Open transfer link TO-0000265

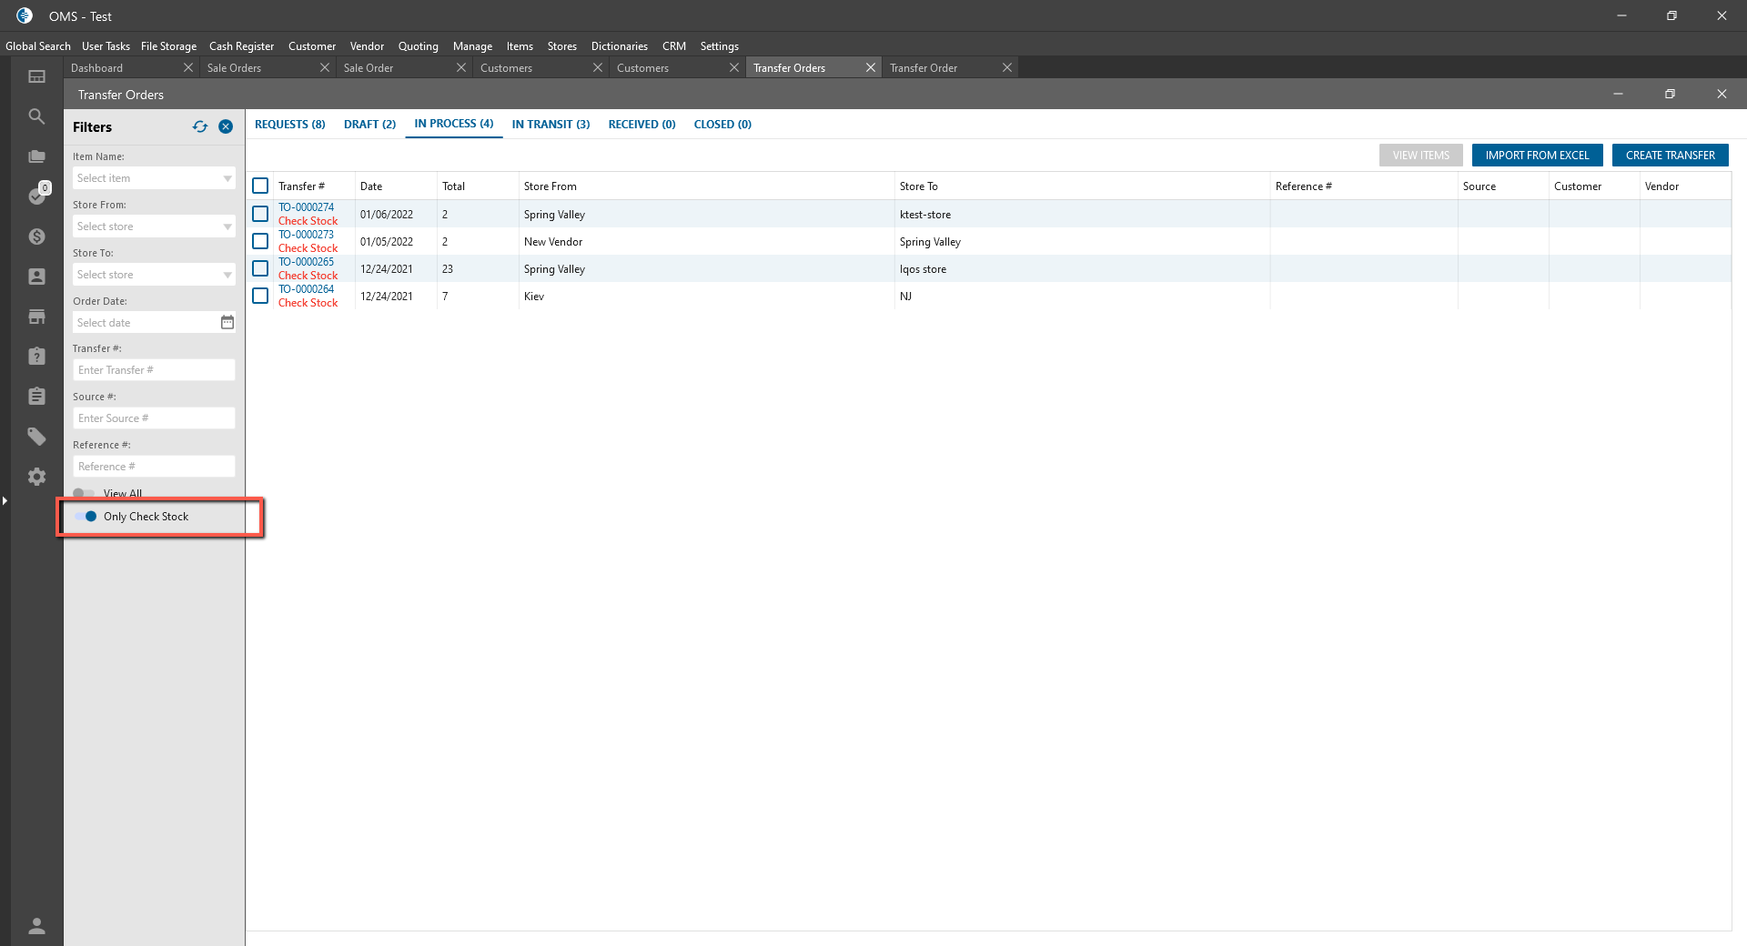click(306, 262)
